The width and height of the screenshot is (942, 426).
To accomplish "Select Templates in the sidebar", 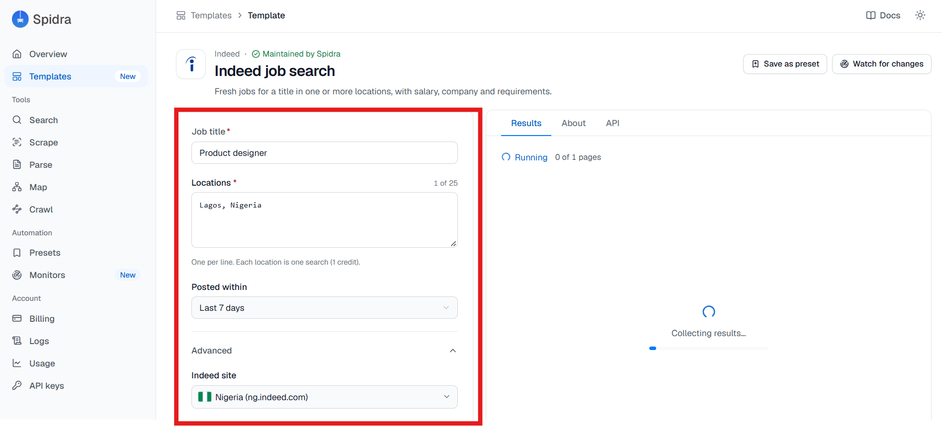I will (76, 76).
